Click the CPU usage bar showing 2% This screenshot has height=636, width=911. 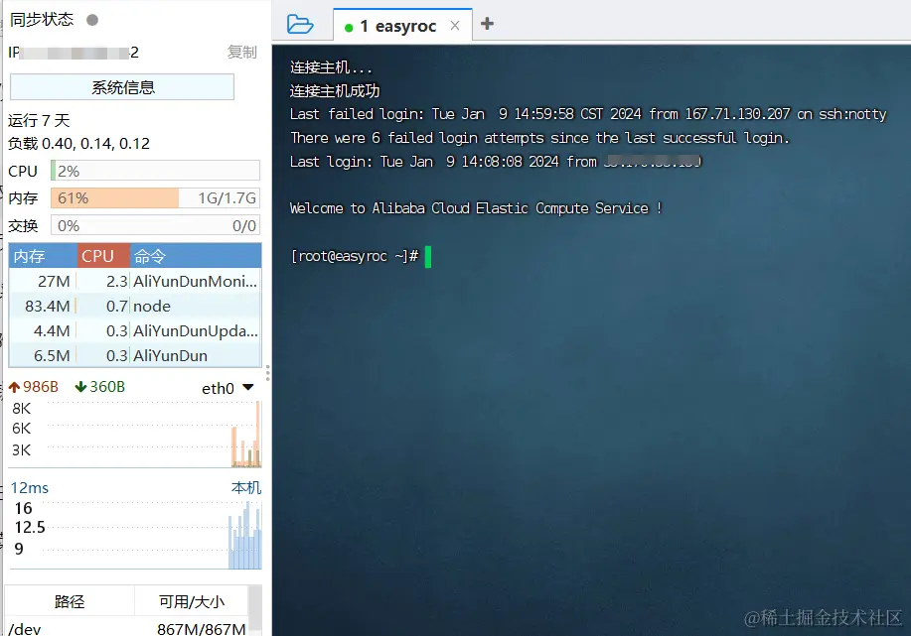(x=155, y=172)
